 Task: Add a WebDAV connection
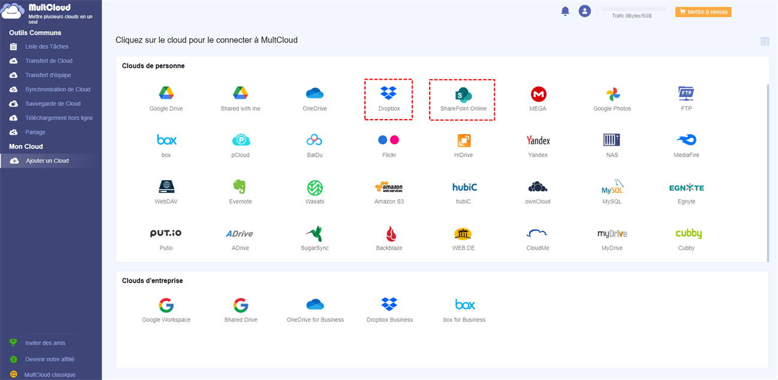(x=166, y=192)
